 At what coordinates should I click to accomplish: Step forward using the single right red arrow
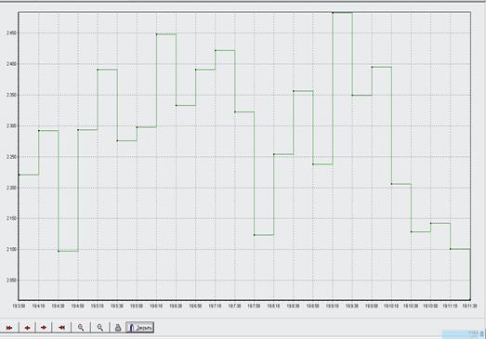pyautogui.click(x=44, y=328)
